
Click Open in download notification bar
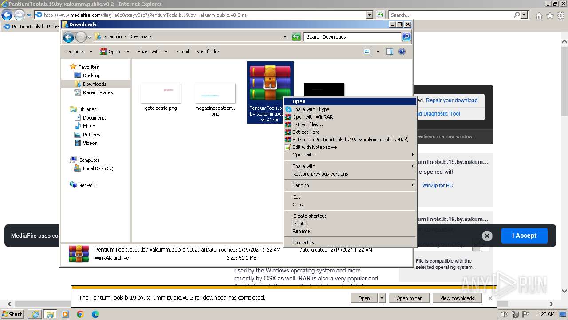(x=364, y=298)
